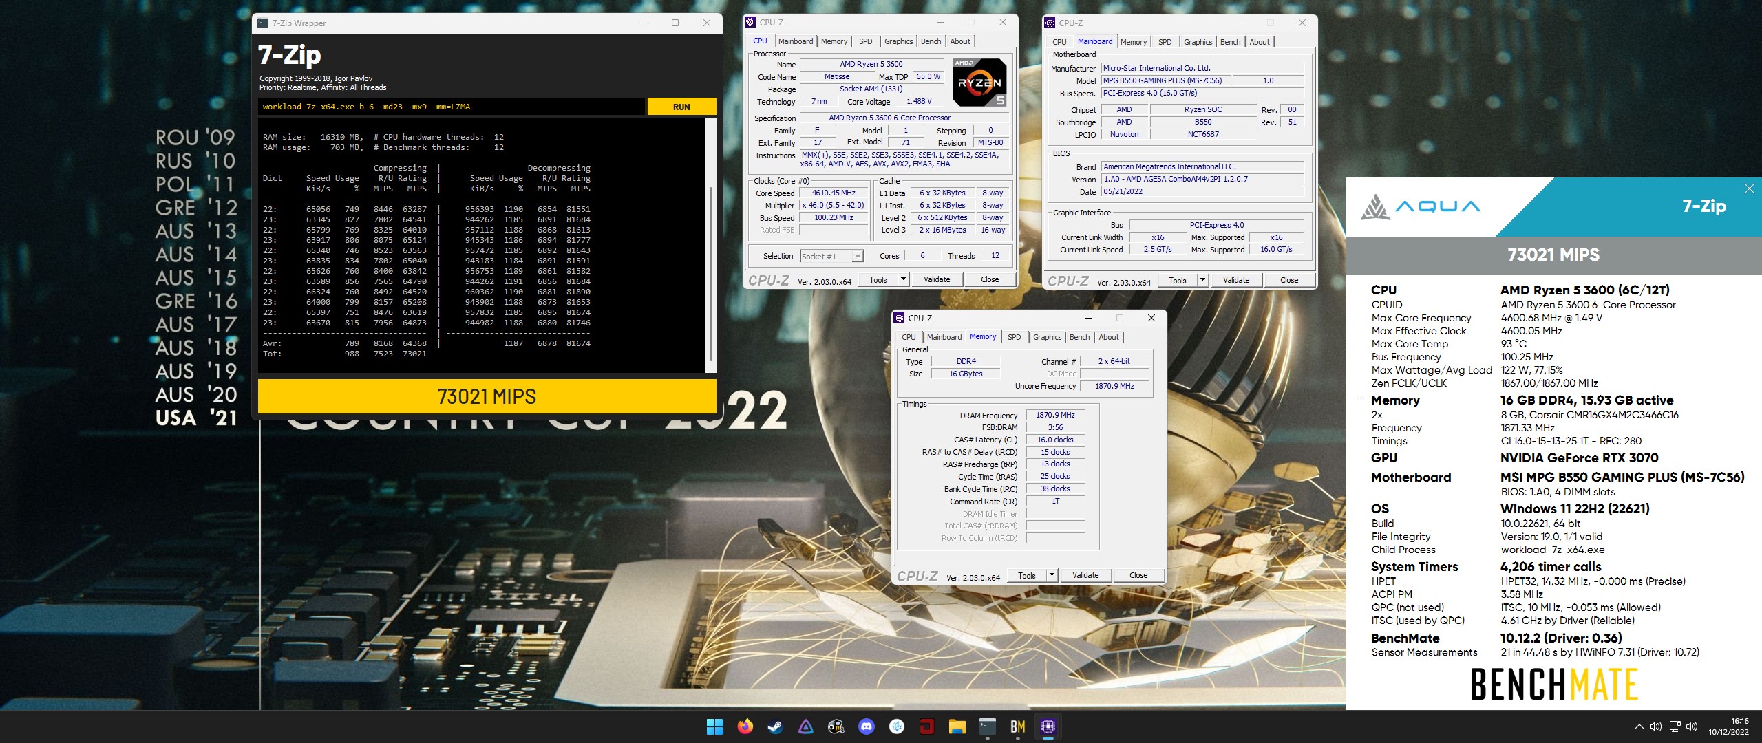
Task: Expand Tools arrow in CPU-Z Memory window
Action: pyautogui.click(x=1052, y=575)
